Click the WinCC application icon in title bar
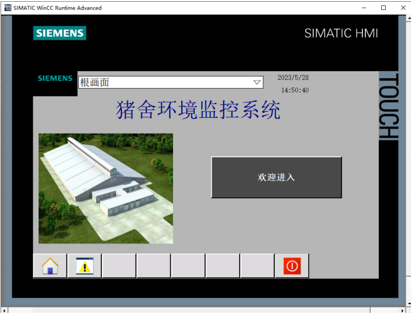The height and width of the screenshot is (314, 411). [x=8, y=8]
